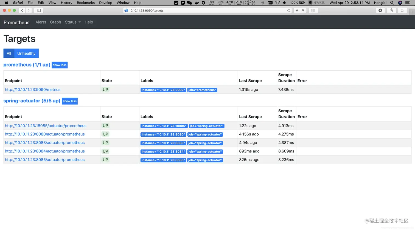Screen dimensions: 415x230
Task: Click the "7.438ms" scrape duration
Action: [x=286, y=90]
